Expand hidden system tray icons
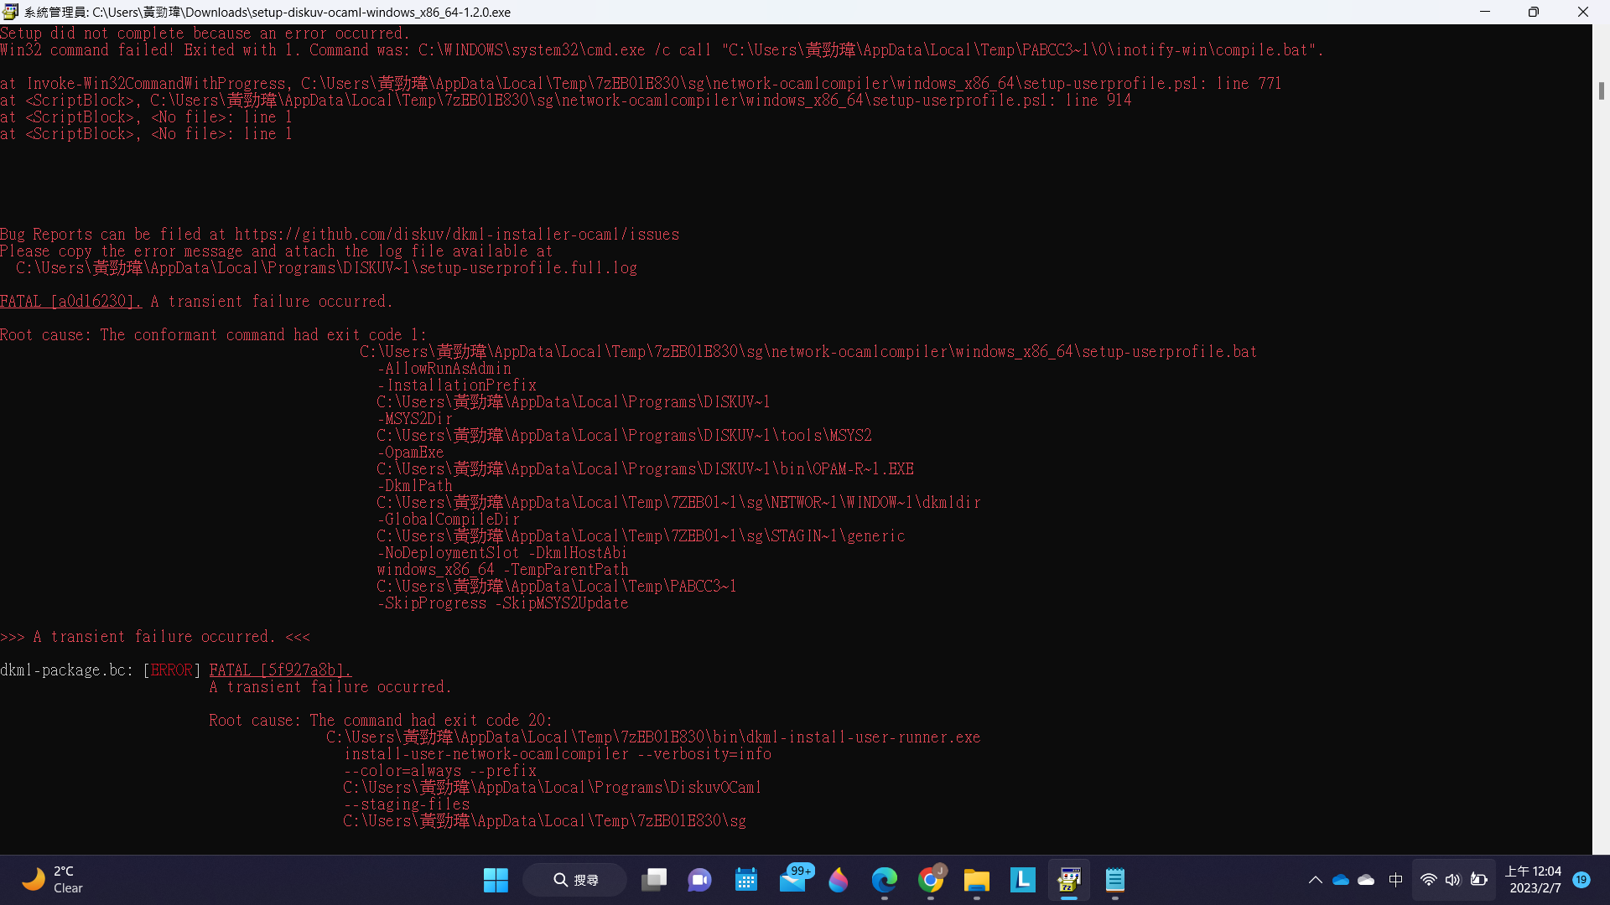 [x=1316, y=880]
